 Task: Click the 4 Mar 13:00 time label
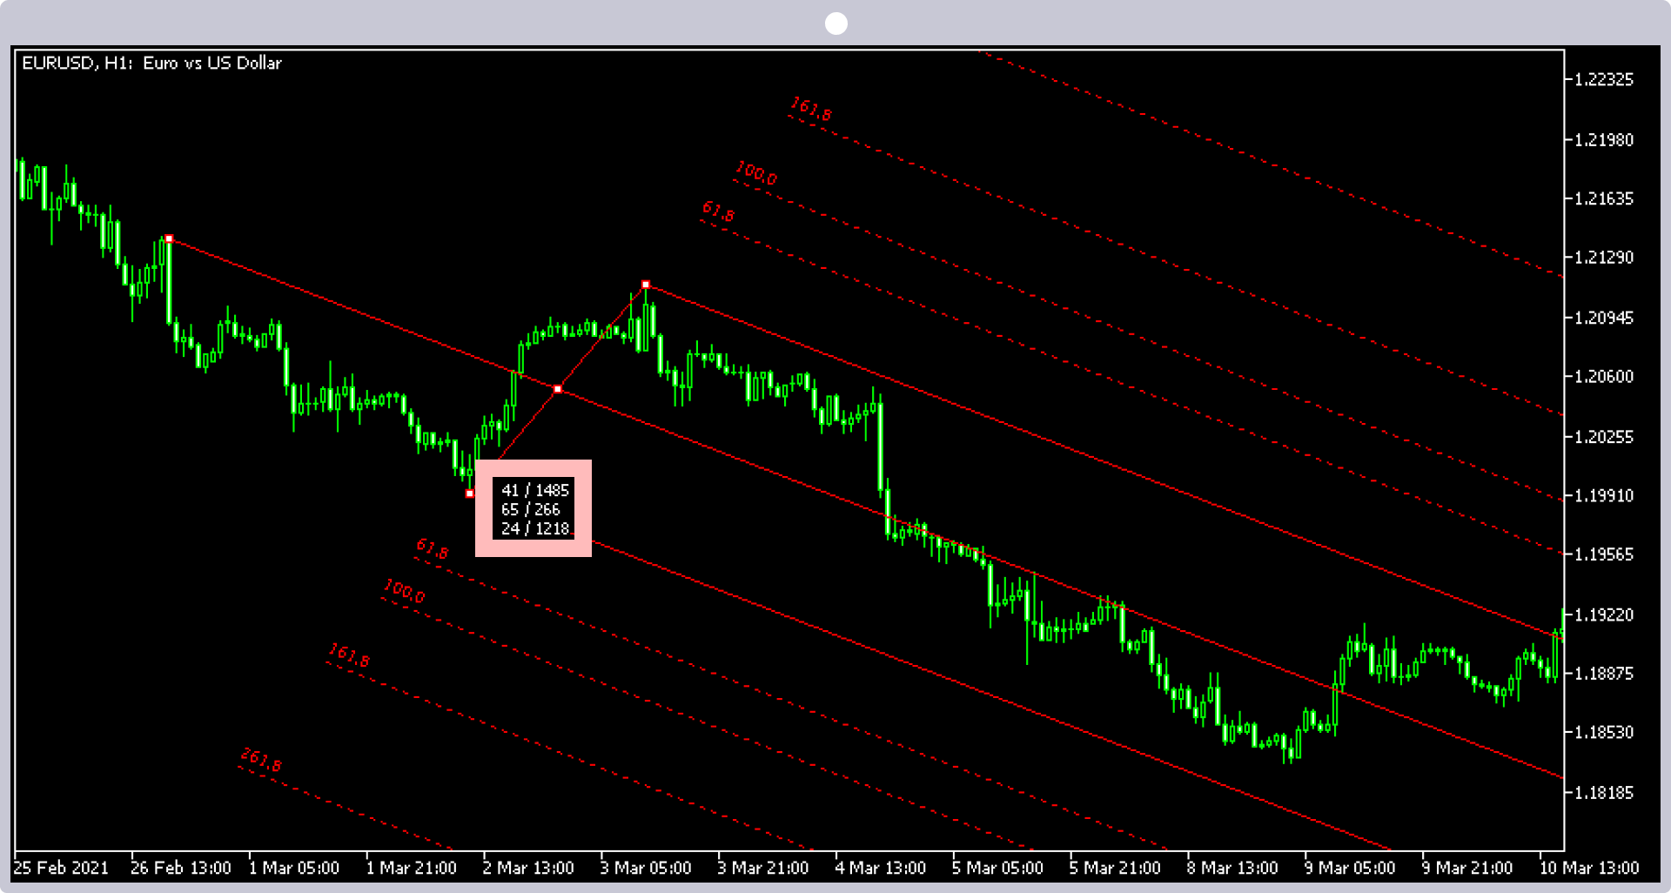[881, 868]
